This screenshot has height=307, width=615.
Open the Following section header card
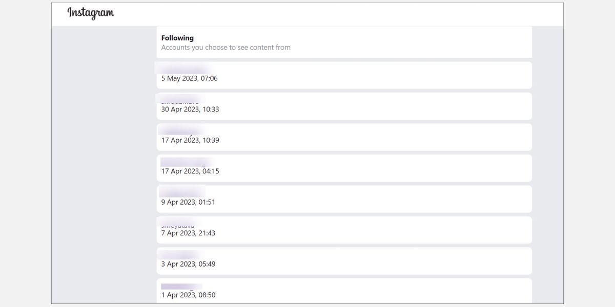point(344,42)
